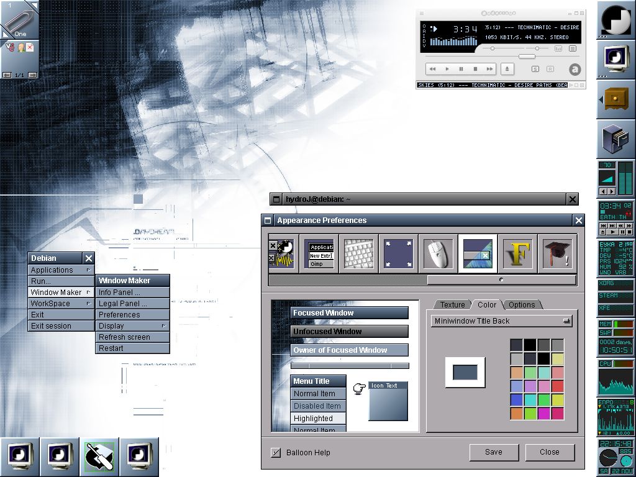
Task: Open the Keyboard shortcuts preferences icon
Action: pos(358,254)
